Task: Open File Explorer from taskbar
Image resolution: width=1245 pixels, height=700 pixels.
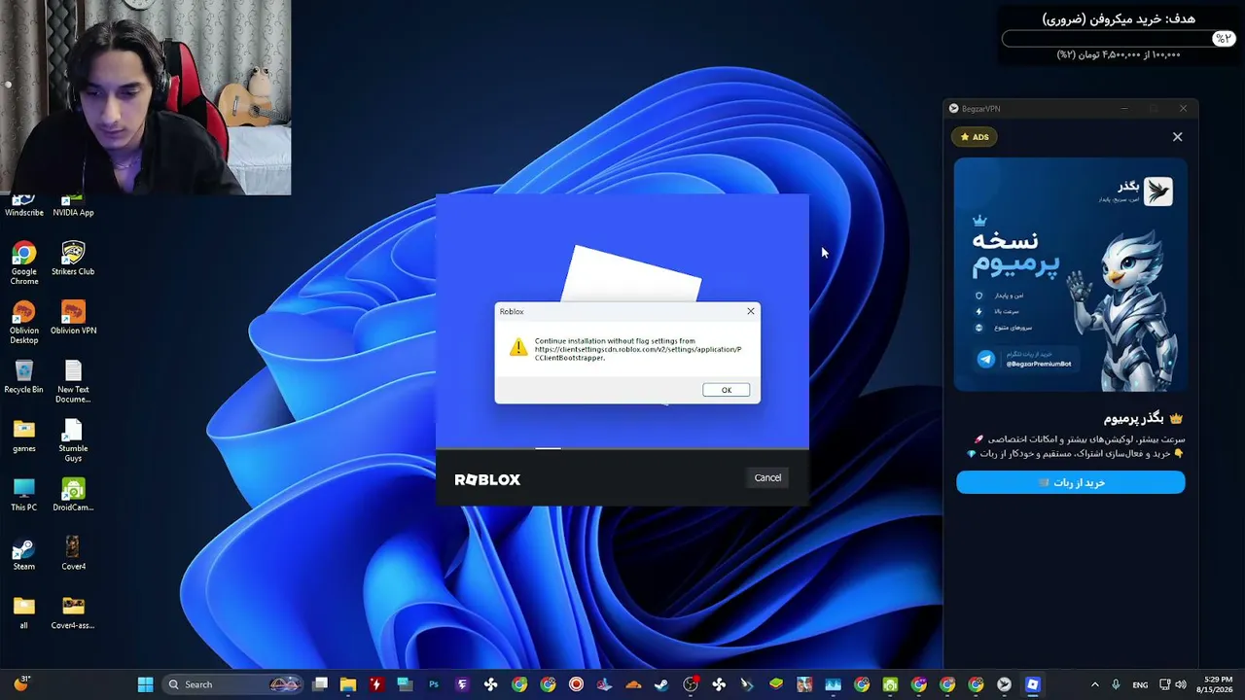Action: pyautogui.click(x=348, y=684)
